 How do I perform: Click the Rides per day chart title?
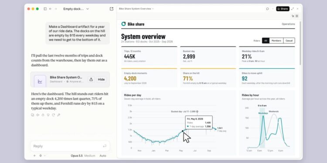133,95
